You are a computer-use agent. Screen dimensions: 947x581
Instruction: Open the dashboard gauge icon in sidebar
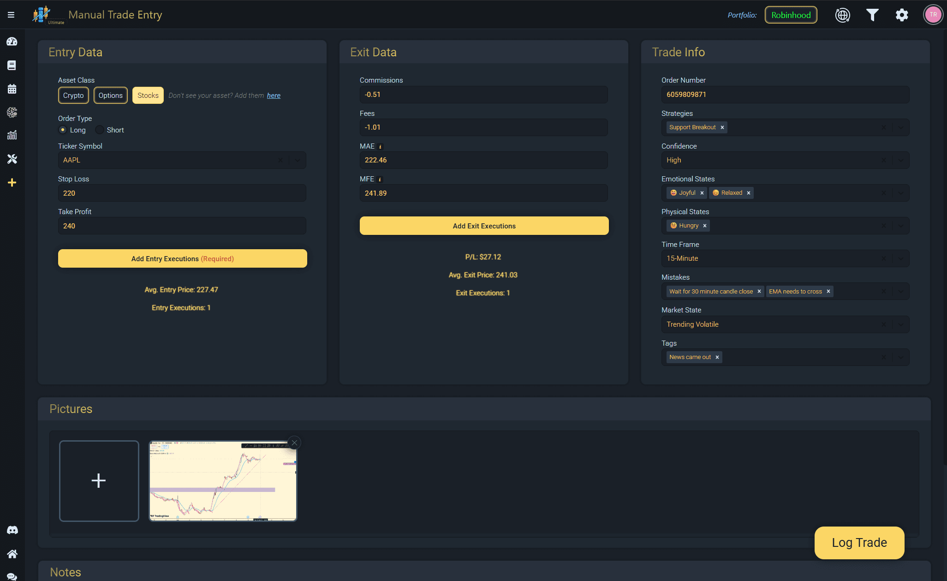click(x=12, y=42)
